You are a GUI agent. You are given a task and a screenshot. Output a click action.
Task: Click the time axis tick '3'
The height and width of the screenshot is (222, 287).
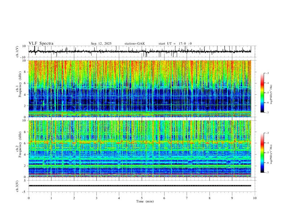[x=96, y=198]
